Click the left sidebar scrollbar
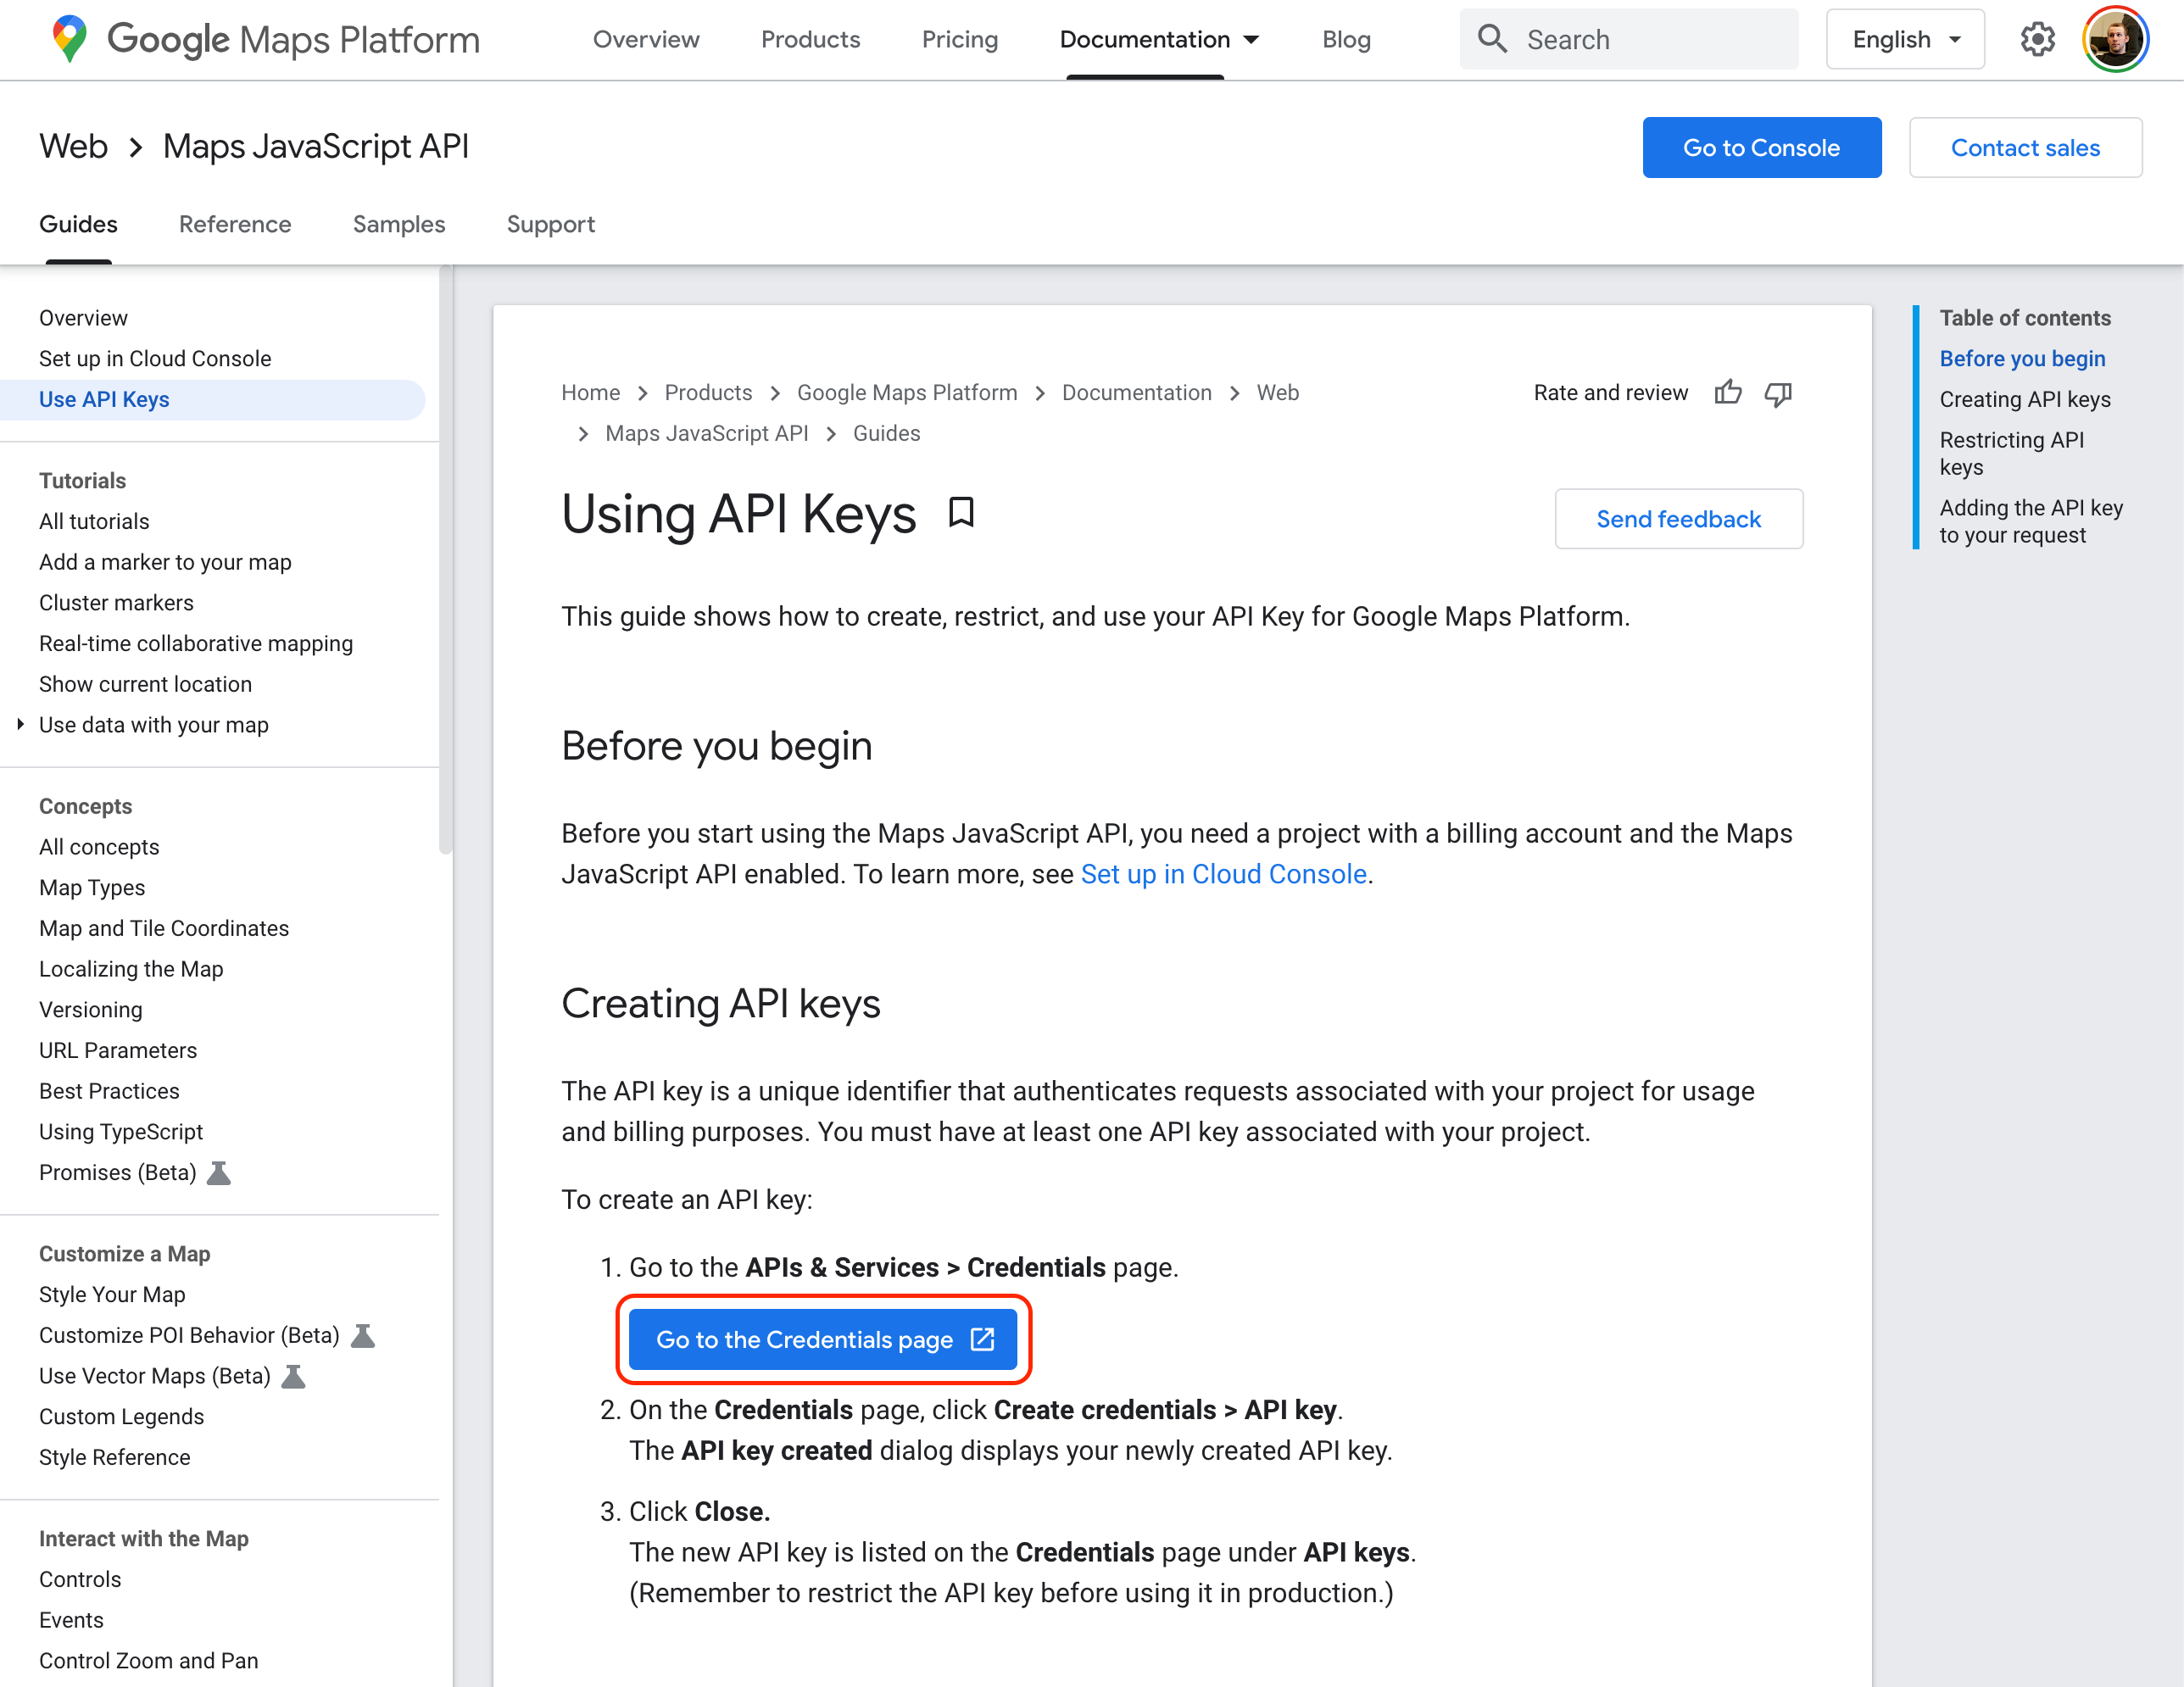This screenshot has width=2184, height=1687. 446,560
